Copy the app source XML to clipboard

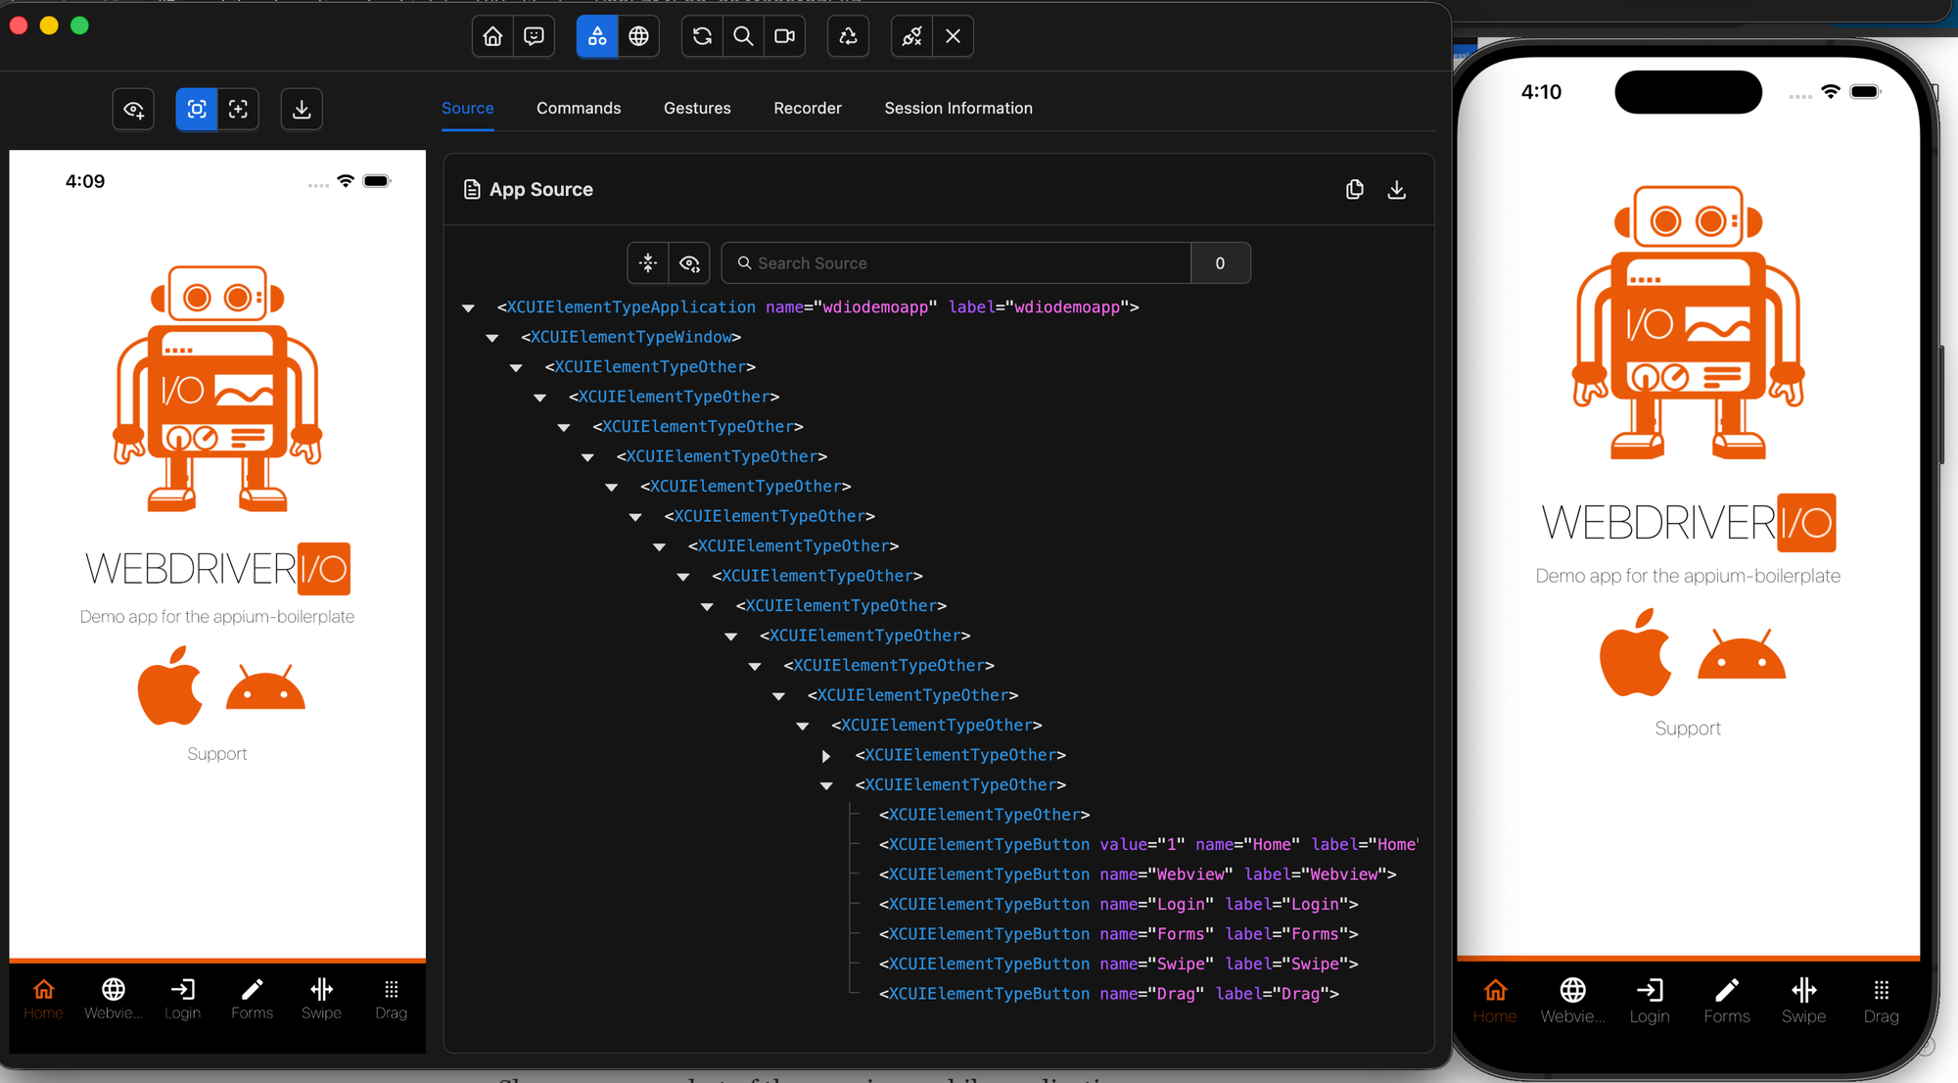(x=1355, y=189)
